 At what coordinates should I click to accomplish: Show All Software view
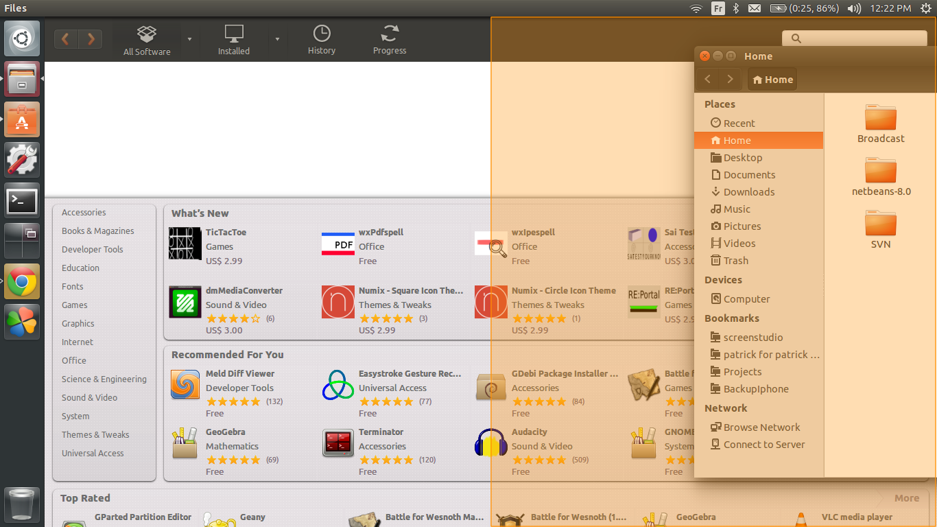tap(147, 40)
